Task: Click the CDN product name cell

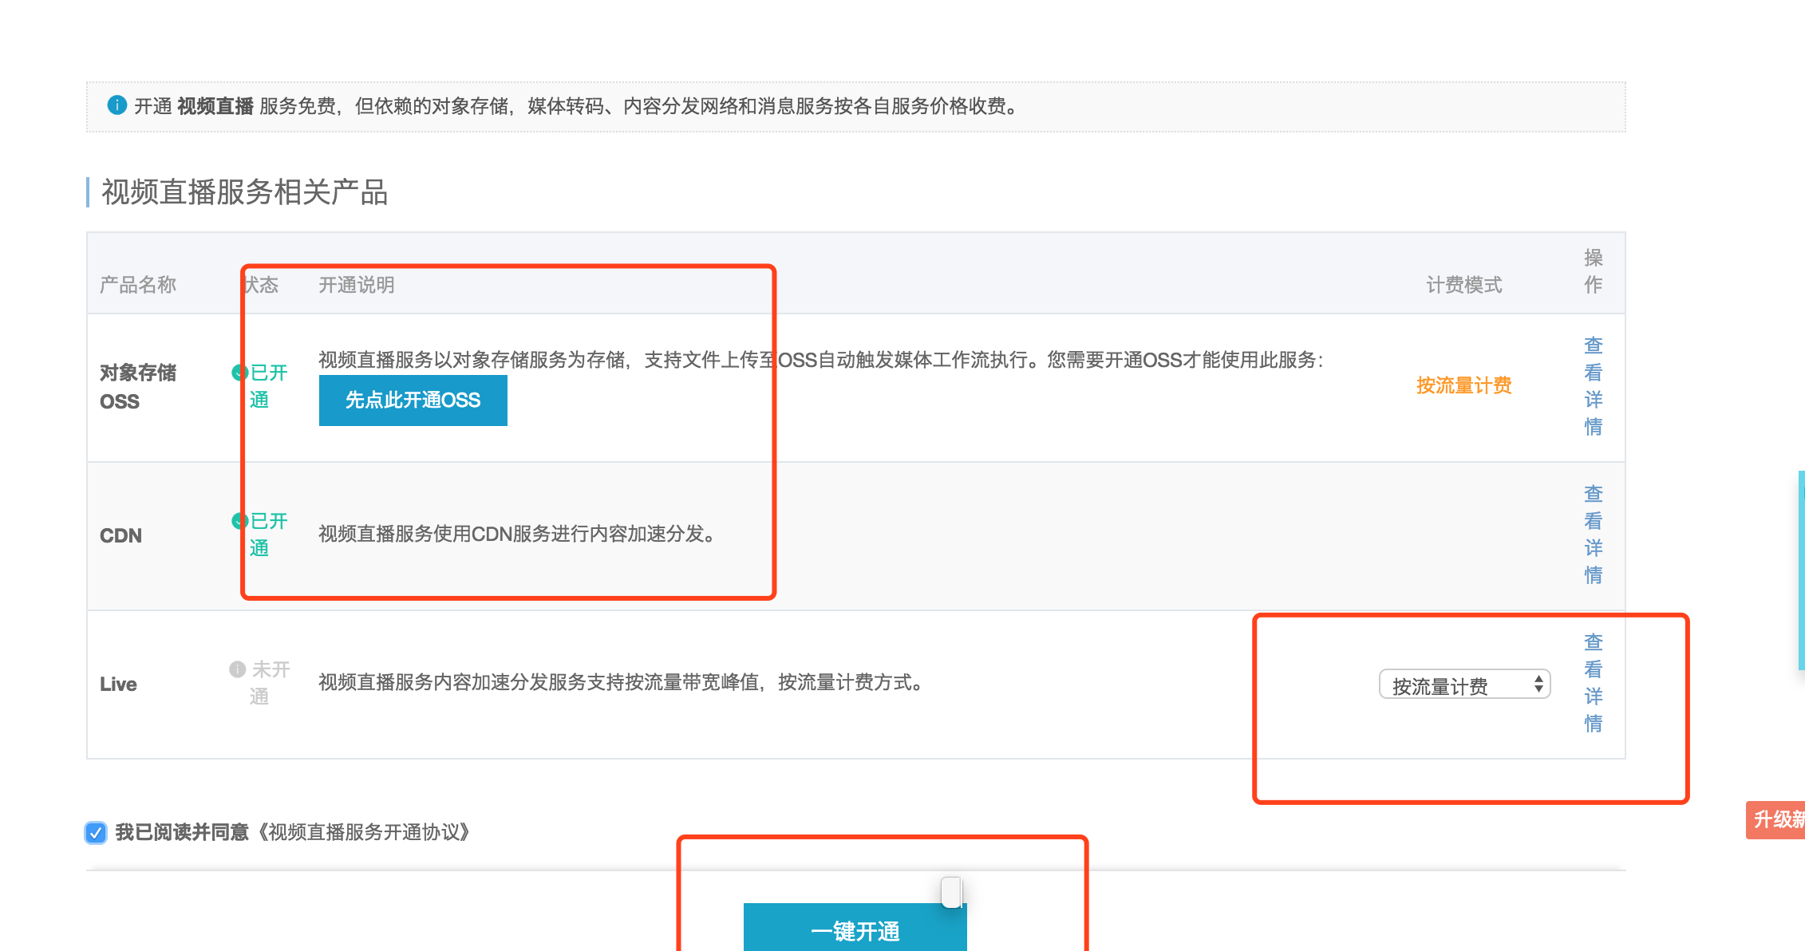Action: click(120, 535)
